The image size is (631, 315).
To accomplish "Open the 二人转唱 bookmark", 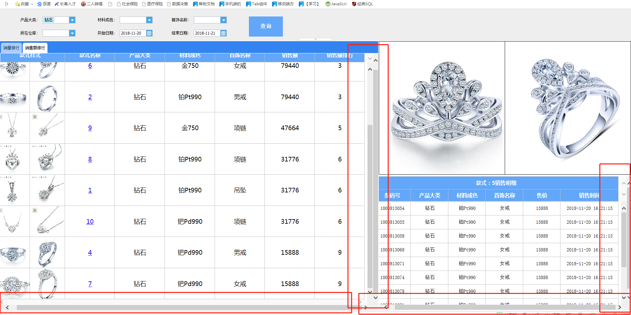I will click(92, 4).
